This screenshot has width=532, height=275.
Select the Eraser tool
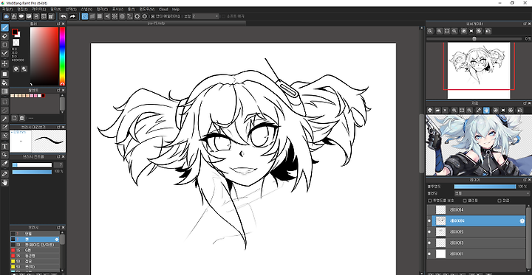coord(4,36)
